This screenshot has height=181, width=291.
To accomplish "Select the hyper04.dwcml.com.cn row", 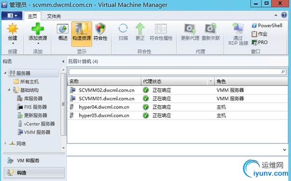I will (177, 107).
